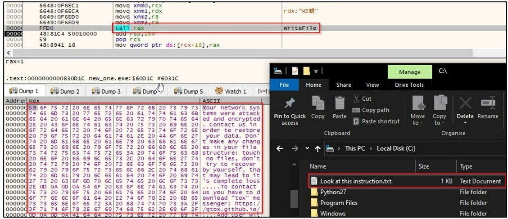Open the File tab in Explorer

click(x=284, y=85)
